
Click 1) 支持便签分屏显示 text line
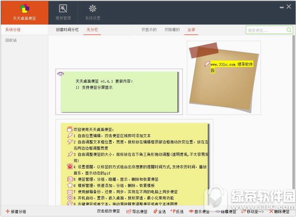[94, 87]
